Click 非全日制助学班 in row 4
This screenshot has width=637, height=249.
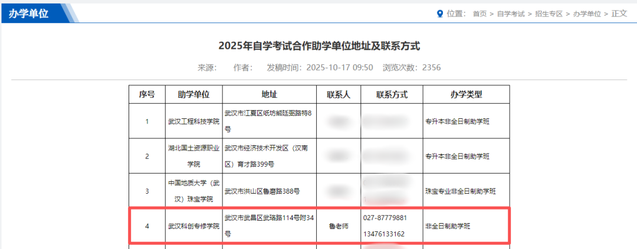point(448,226)
